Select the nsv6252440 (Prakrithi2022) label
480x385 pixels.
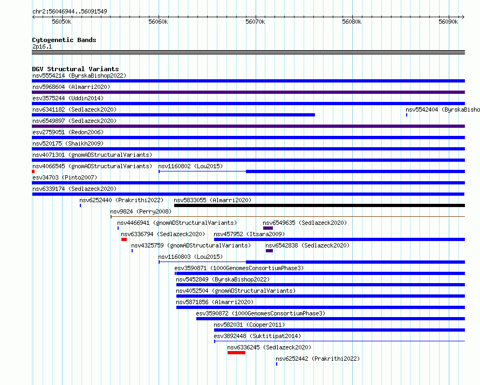121,200
